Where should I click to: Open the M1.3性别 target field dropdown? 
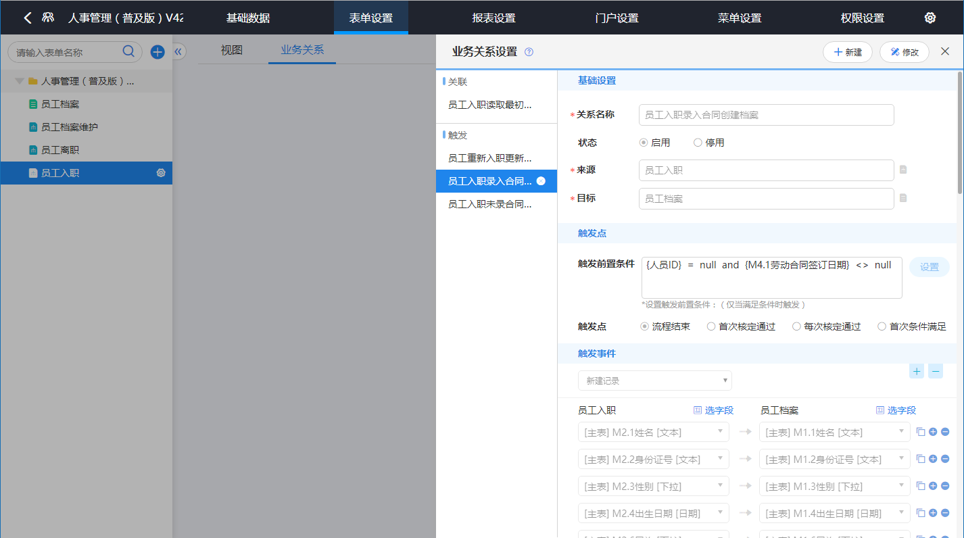[835, 486]
